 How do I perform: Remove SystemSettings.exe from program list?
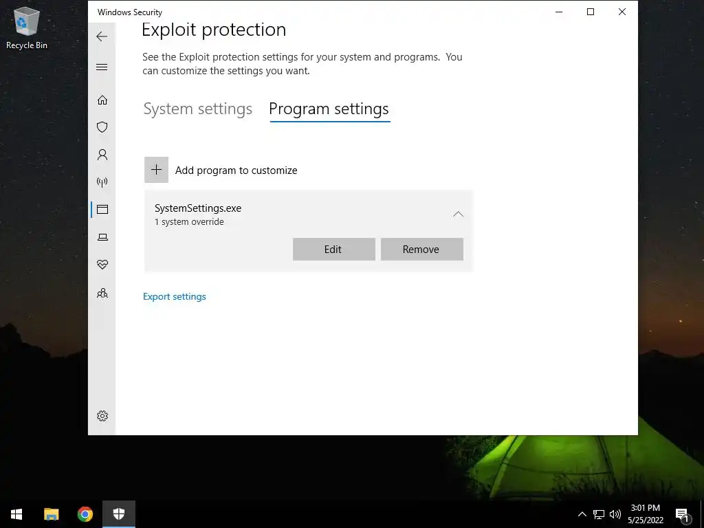(421, 249)
